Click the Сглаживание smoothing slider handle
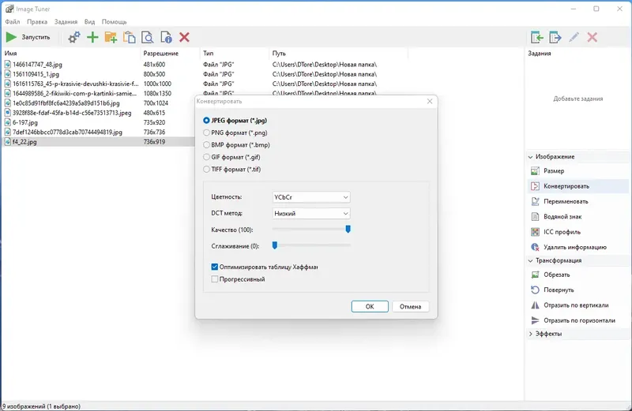 (x=275, y=245)
